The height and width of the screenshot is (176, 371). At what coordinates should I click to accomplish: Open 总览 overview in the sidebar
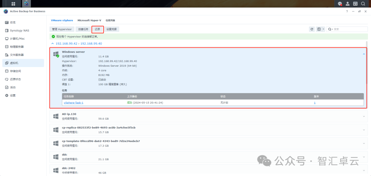23,22
